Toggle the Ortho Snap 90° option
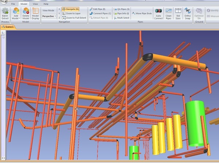219x163 pixels. (x=187, y=13)
